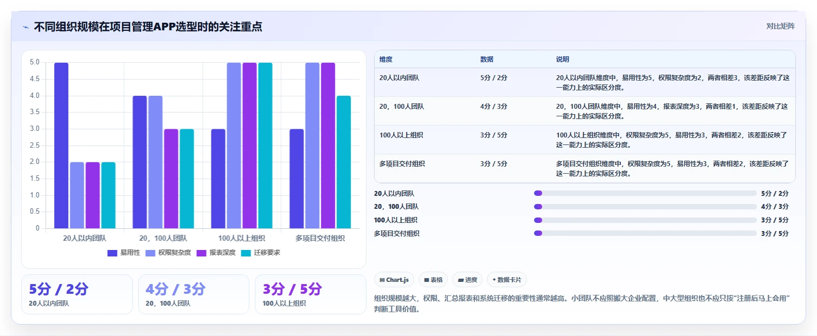Select the 5分 / 2分 data card
Image resolution: width=817 pixels, height=336 pixels.
point(77,294)
